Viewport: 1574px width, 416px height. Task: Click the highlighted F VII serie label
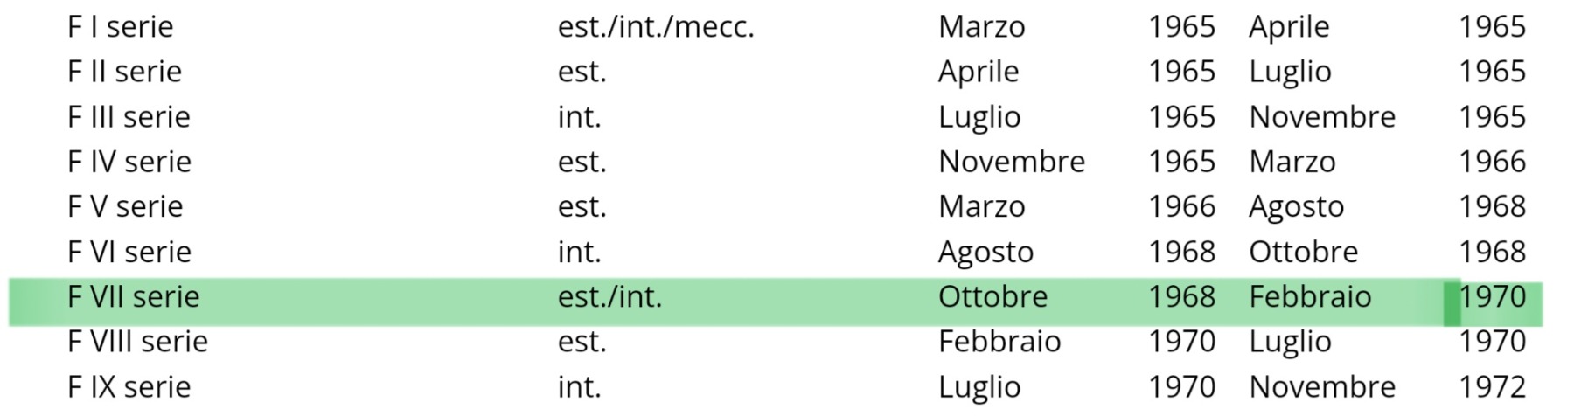(134, 297)
